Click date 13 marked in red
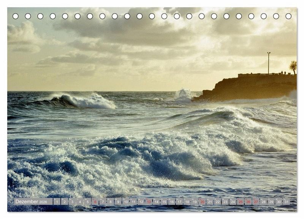 pos(149,201)
